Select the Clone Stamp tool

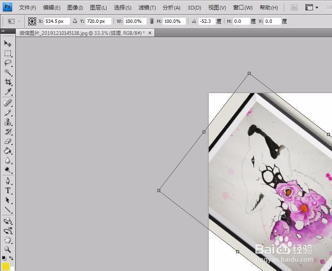[x=7, y=122]
